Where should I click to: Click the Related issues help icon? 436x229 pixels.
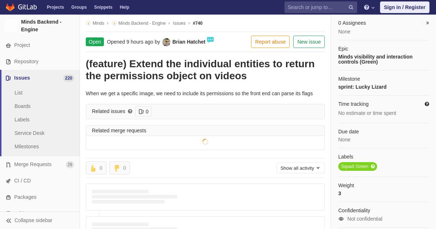point(130,111)
